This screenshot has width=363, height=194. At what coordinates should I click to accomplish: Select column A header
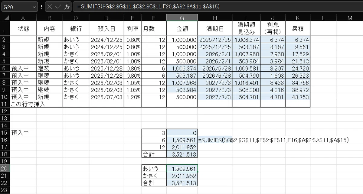[x=23, y=18]
